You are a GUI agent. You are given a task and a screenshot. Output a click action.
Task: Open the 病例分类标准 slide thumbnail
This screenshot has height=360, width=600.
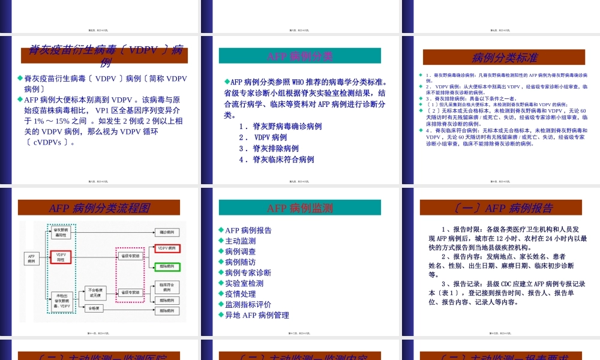[501, 110]
